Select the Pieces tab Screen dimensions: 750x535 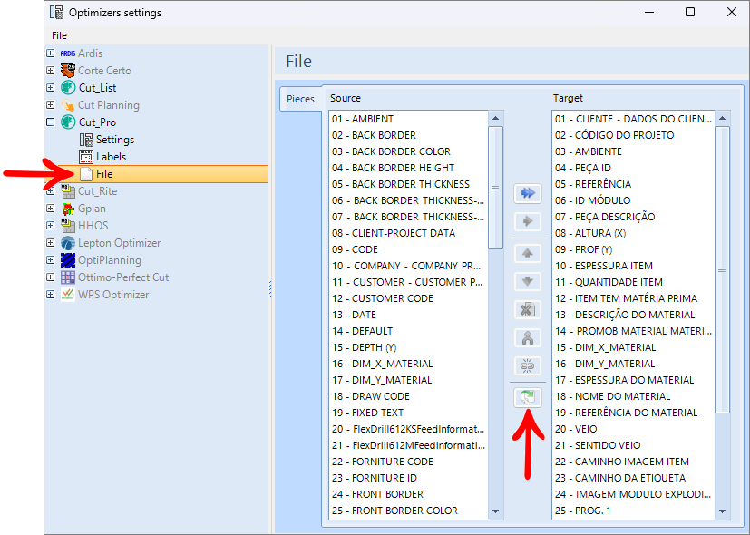click(300, 99)
